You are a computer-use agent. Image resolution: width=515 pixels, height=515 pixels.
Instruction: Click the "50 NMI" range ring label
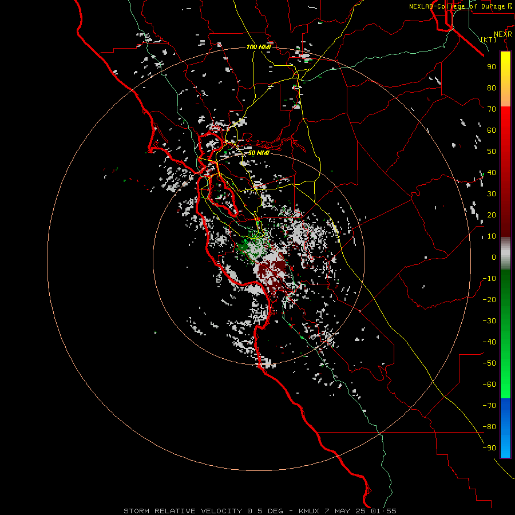(259, 153)
